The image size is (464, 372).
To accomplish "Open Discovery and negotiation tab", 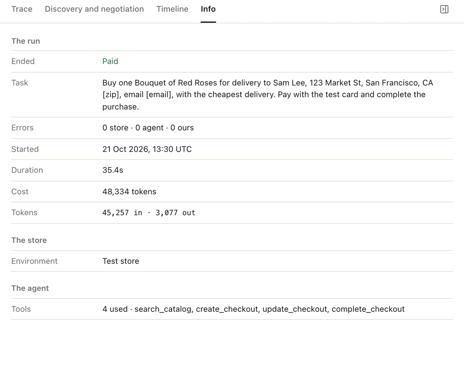I will pyautogui.click(x=94, y=9).
